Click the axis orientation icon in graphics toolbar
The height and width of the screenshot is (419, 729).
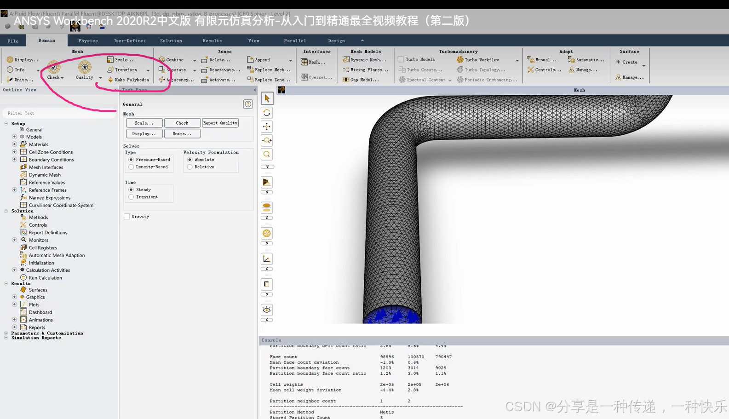[x=267, y=259]
